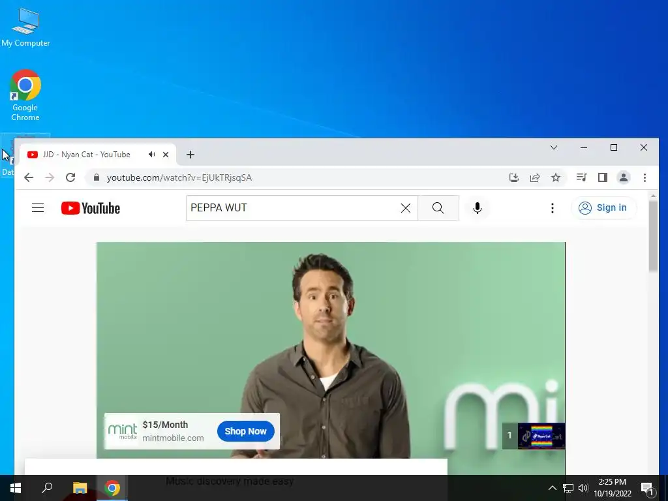This screenshot has width=668, height=501.
Task: Share this page icon
Action: 535,177
